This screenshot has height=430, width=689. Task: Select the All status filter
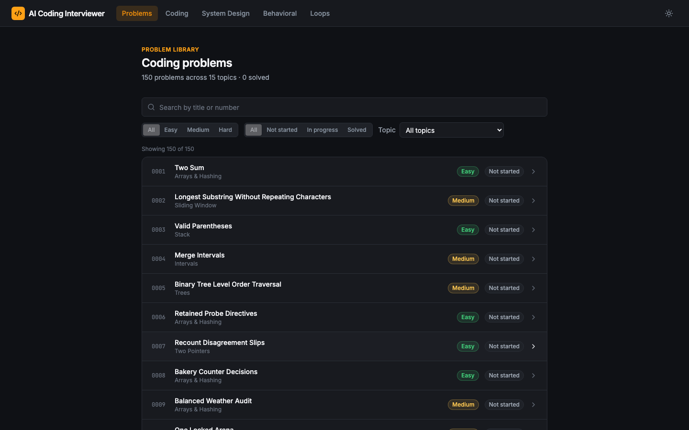pos(254,130)
